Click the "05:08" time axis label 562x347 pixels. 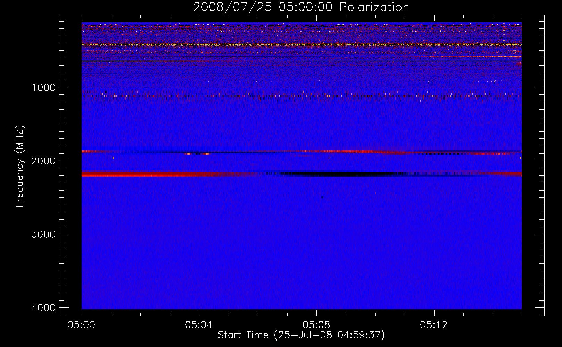316,325
